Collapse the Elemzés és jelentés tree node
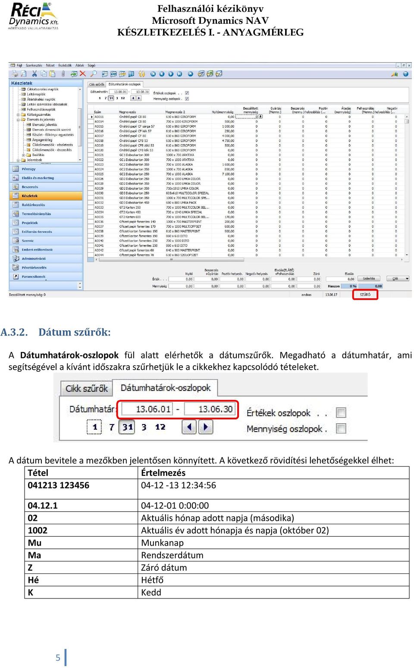The width and height of the screenshot is (414, 668). (x=18, y=120)
